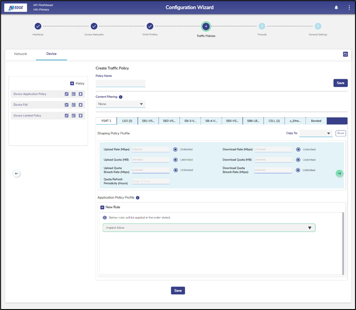Copy the Device Full policy
Viewport: 356px width, 310px height.
click(x=73, y=105)
